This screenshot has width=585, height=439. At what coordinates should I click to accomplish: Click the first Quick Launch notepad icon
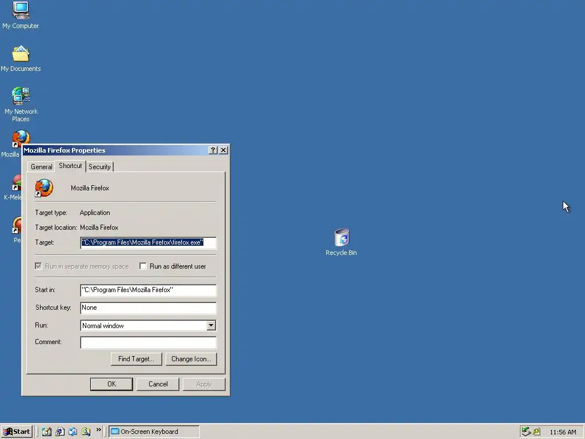(x=47, y=432)
